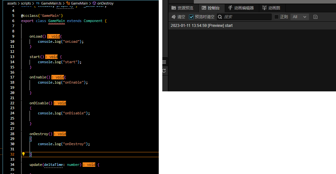Open the 动画编辑器 tab
This screenshot has height=174, width=336.
click(241, 8)
